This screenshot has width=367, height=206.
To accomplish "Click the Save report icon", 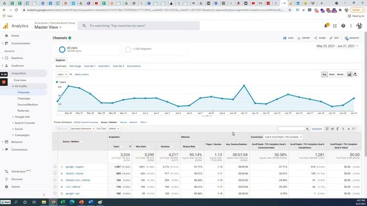I will tap(284, 38).
